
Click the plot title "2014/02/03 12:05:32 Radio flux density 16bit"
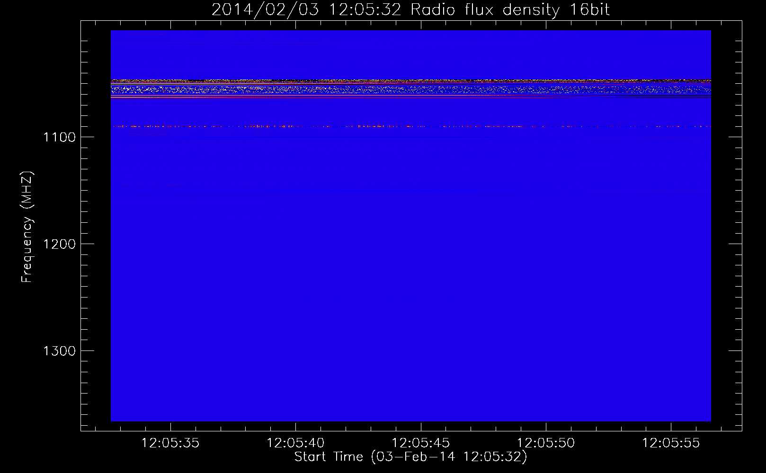pyautogui.click(x=410, y=9)
